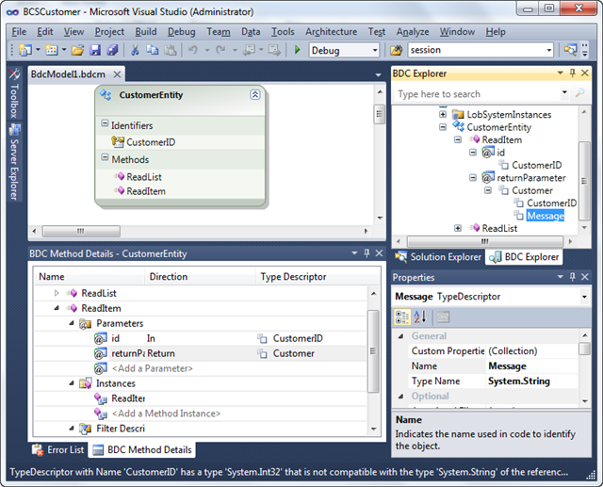Image resolution: width=603 pixels, height=487 pixels.
Task: Click <Add a Parameter> link
Action: point(153,368)
